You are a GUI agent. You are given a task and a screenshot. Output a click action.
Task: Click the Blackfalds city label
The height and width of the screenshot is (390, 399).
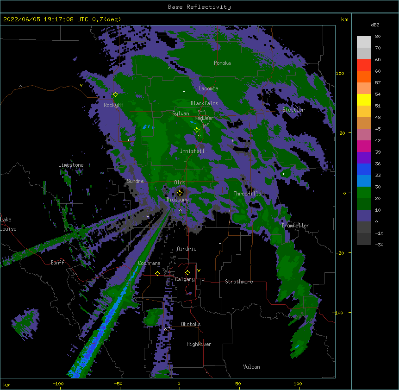204,103
